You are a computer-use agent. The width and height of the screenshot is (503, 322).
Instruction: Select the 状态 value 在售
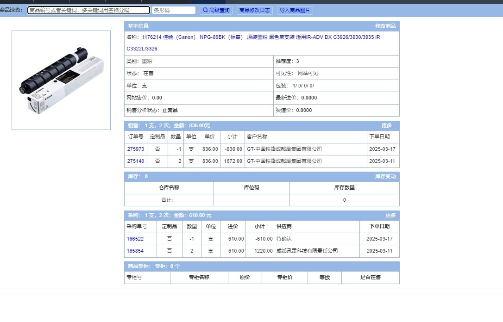click(148, 74)
